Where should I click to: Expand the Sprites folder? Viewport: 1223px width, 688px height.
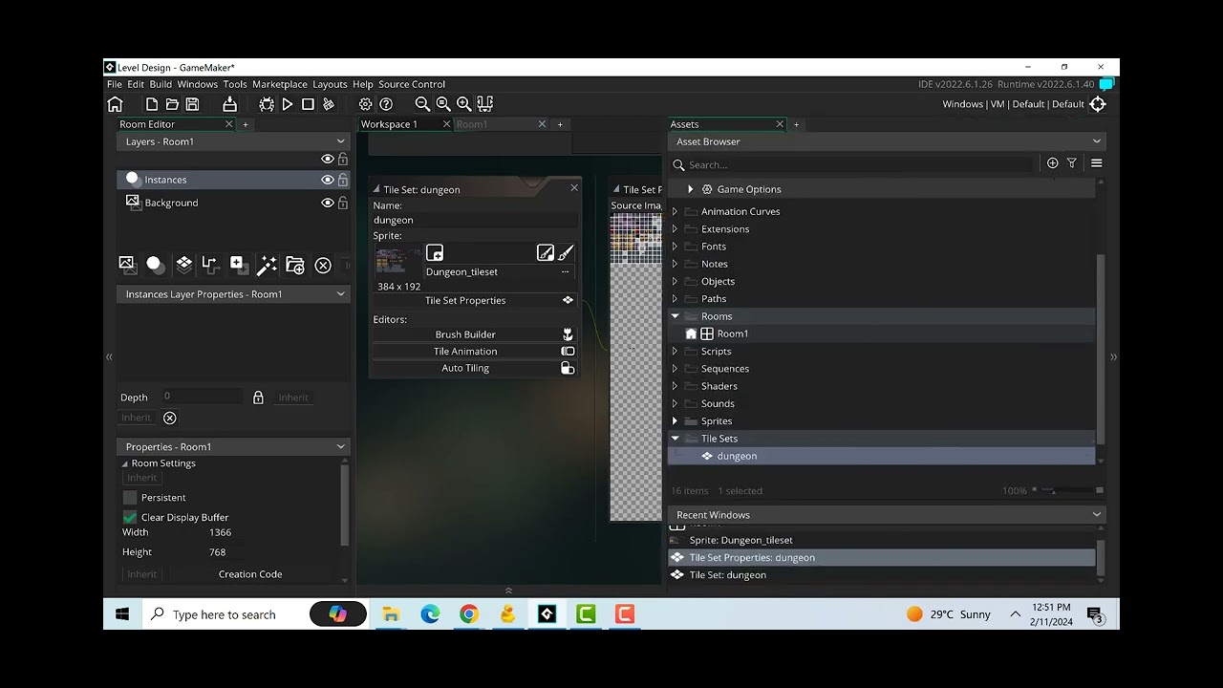click(675, 421)
